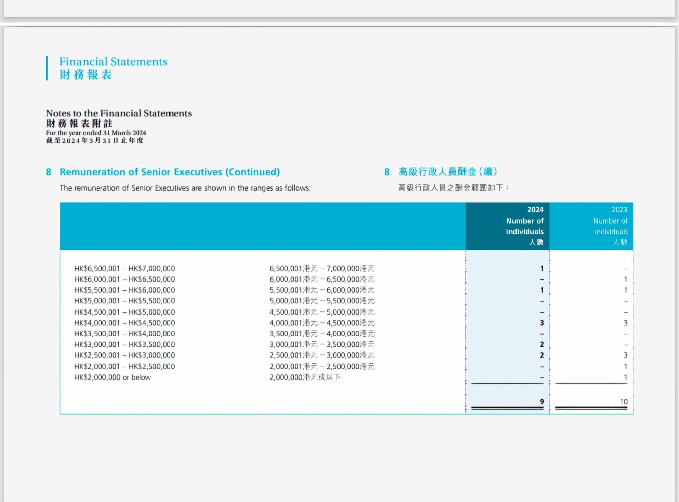This screenshot has height=502, width=679.
Task: Click row label 'HK$3,000,001 – HK$3,500,000'
Action: pos(124,344)
